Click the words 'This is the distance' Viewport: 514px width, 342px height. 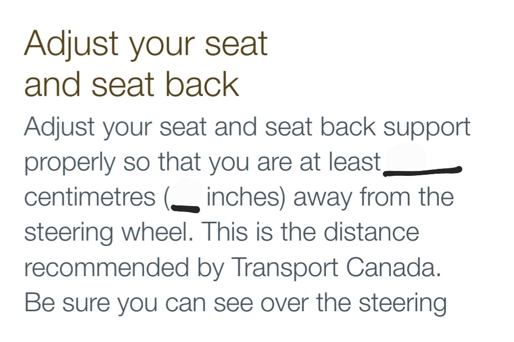click(x=310, y=231)
